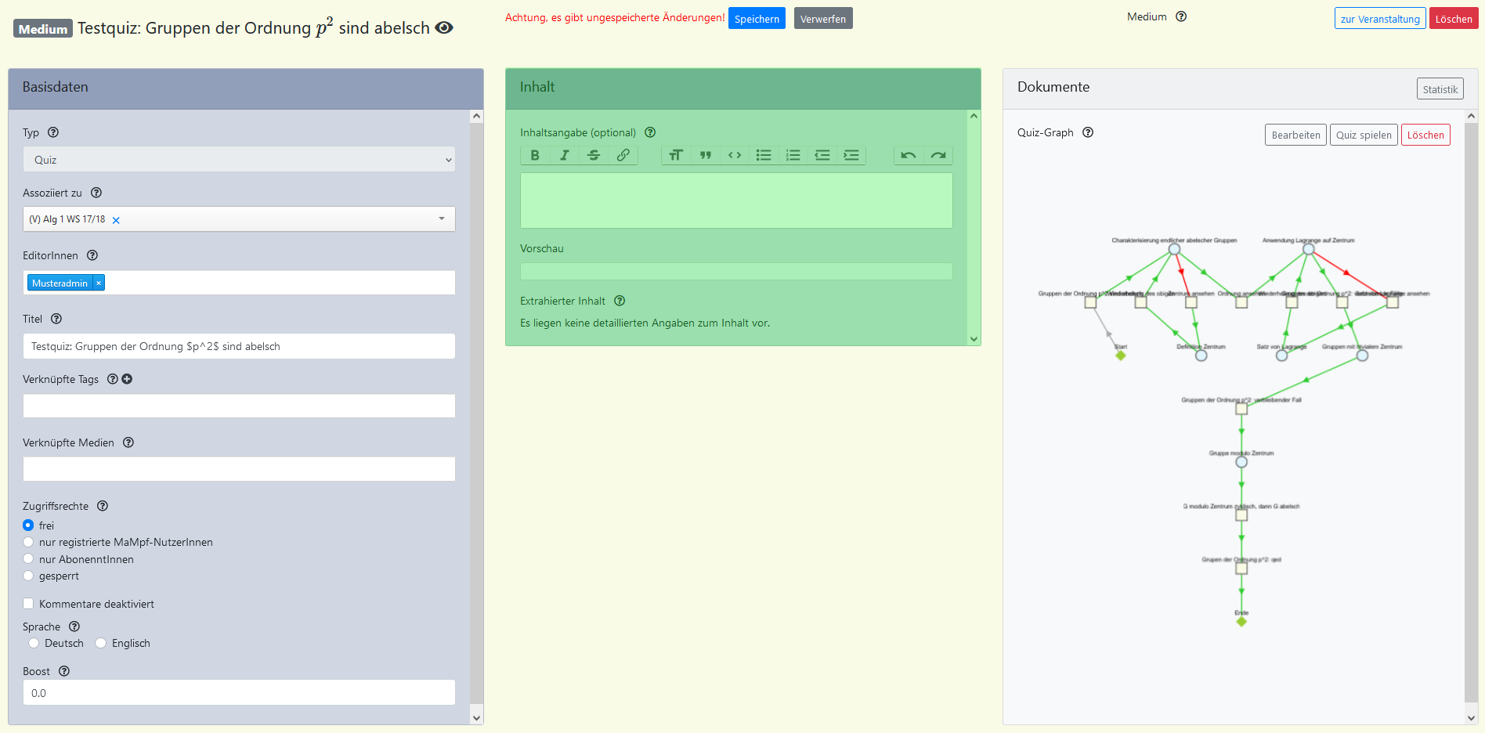Toggle bold formatting in content editor

535,155
